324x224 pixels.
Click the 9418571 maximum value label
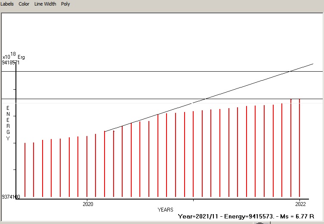(x=11, y=63)
